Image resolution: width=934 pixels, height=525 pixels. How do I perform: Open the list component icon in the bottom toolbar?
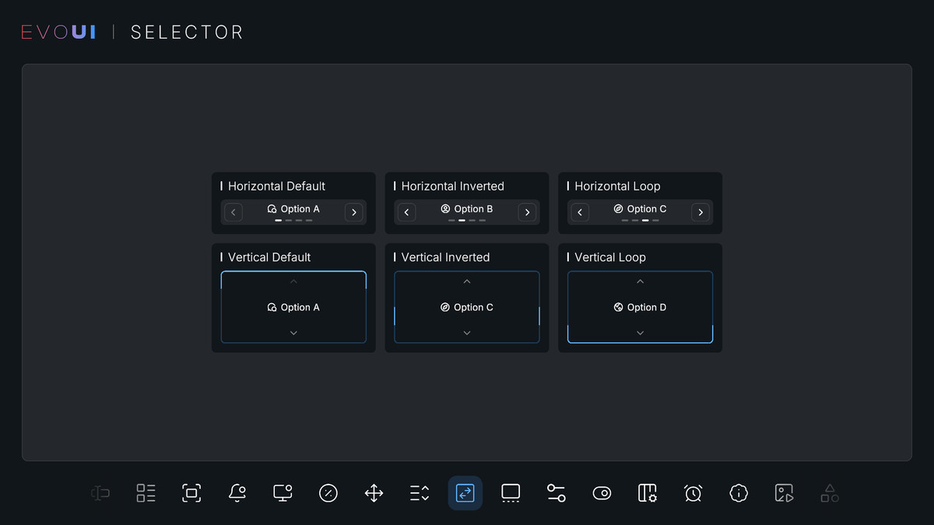tap(145, 492)
